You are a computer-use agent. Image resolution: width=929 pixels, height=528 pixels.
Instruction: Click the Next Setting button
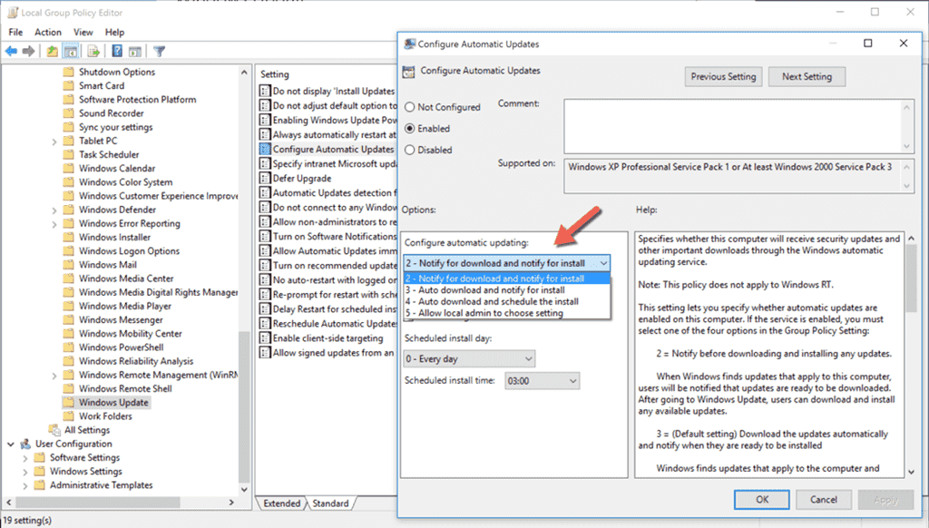tap(807, 76)
